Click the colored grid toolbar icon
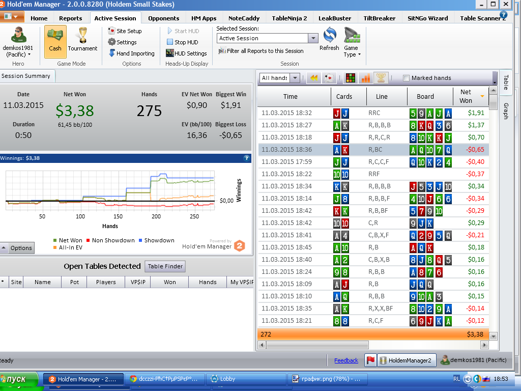This screenshot has width=521, height=391. [x=350, y=78]
